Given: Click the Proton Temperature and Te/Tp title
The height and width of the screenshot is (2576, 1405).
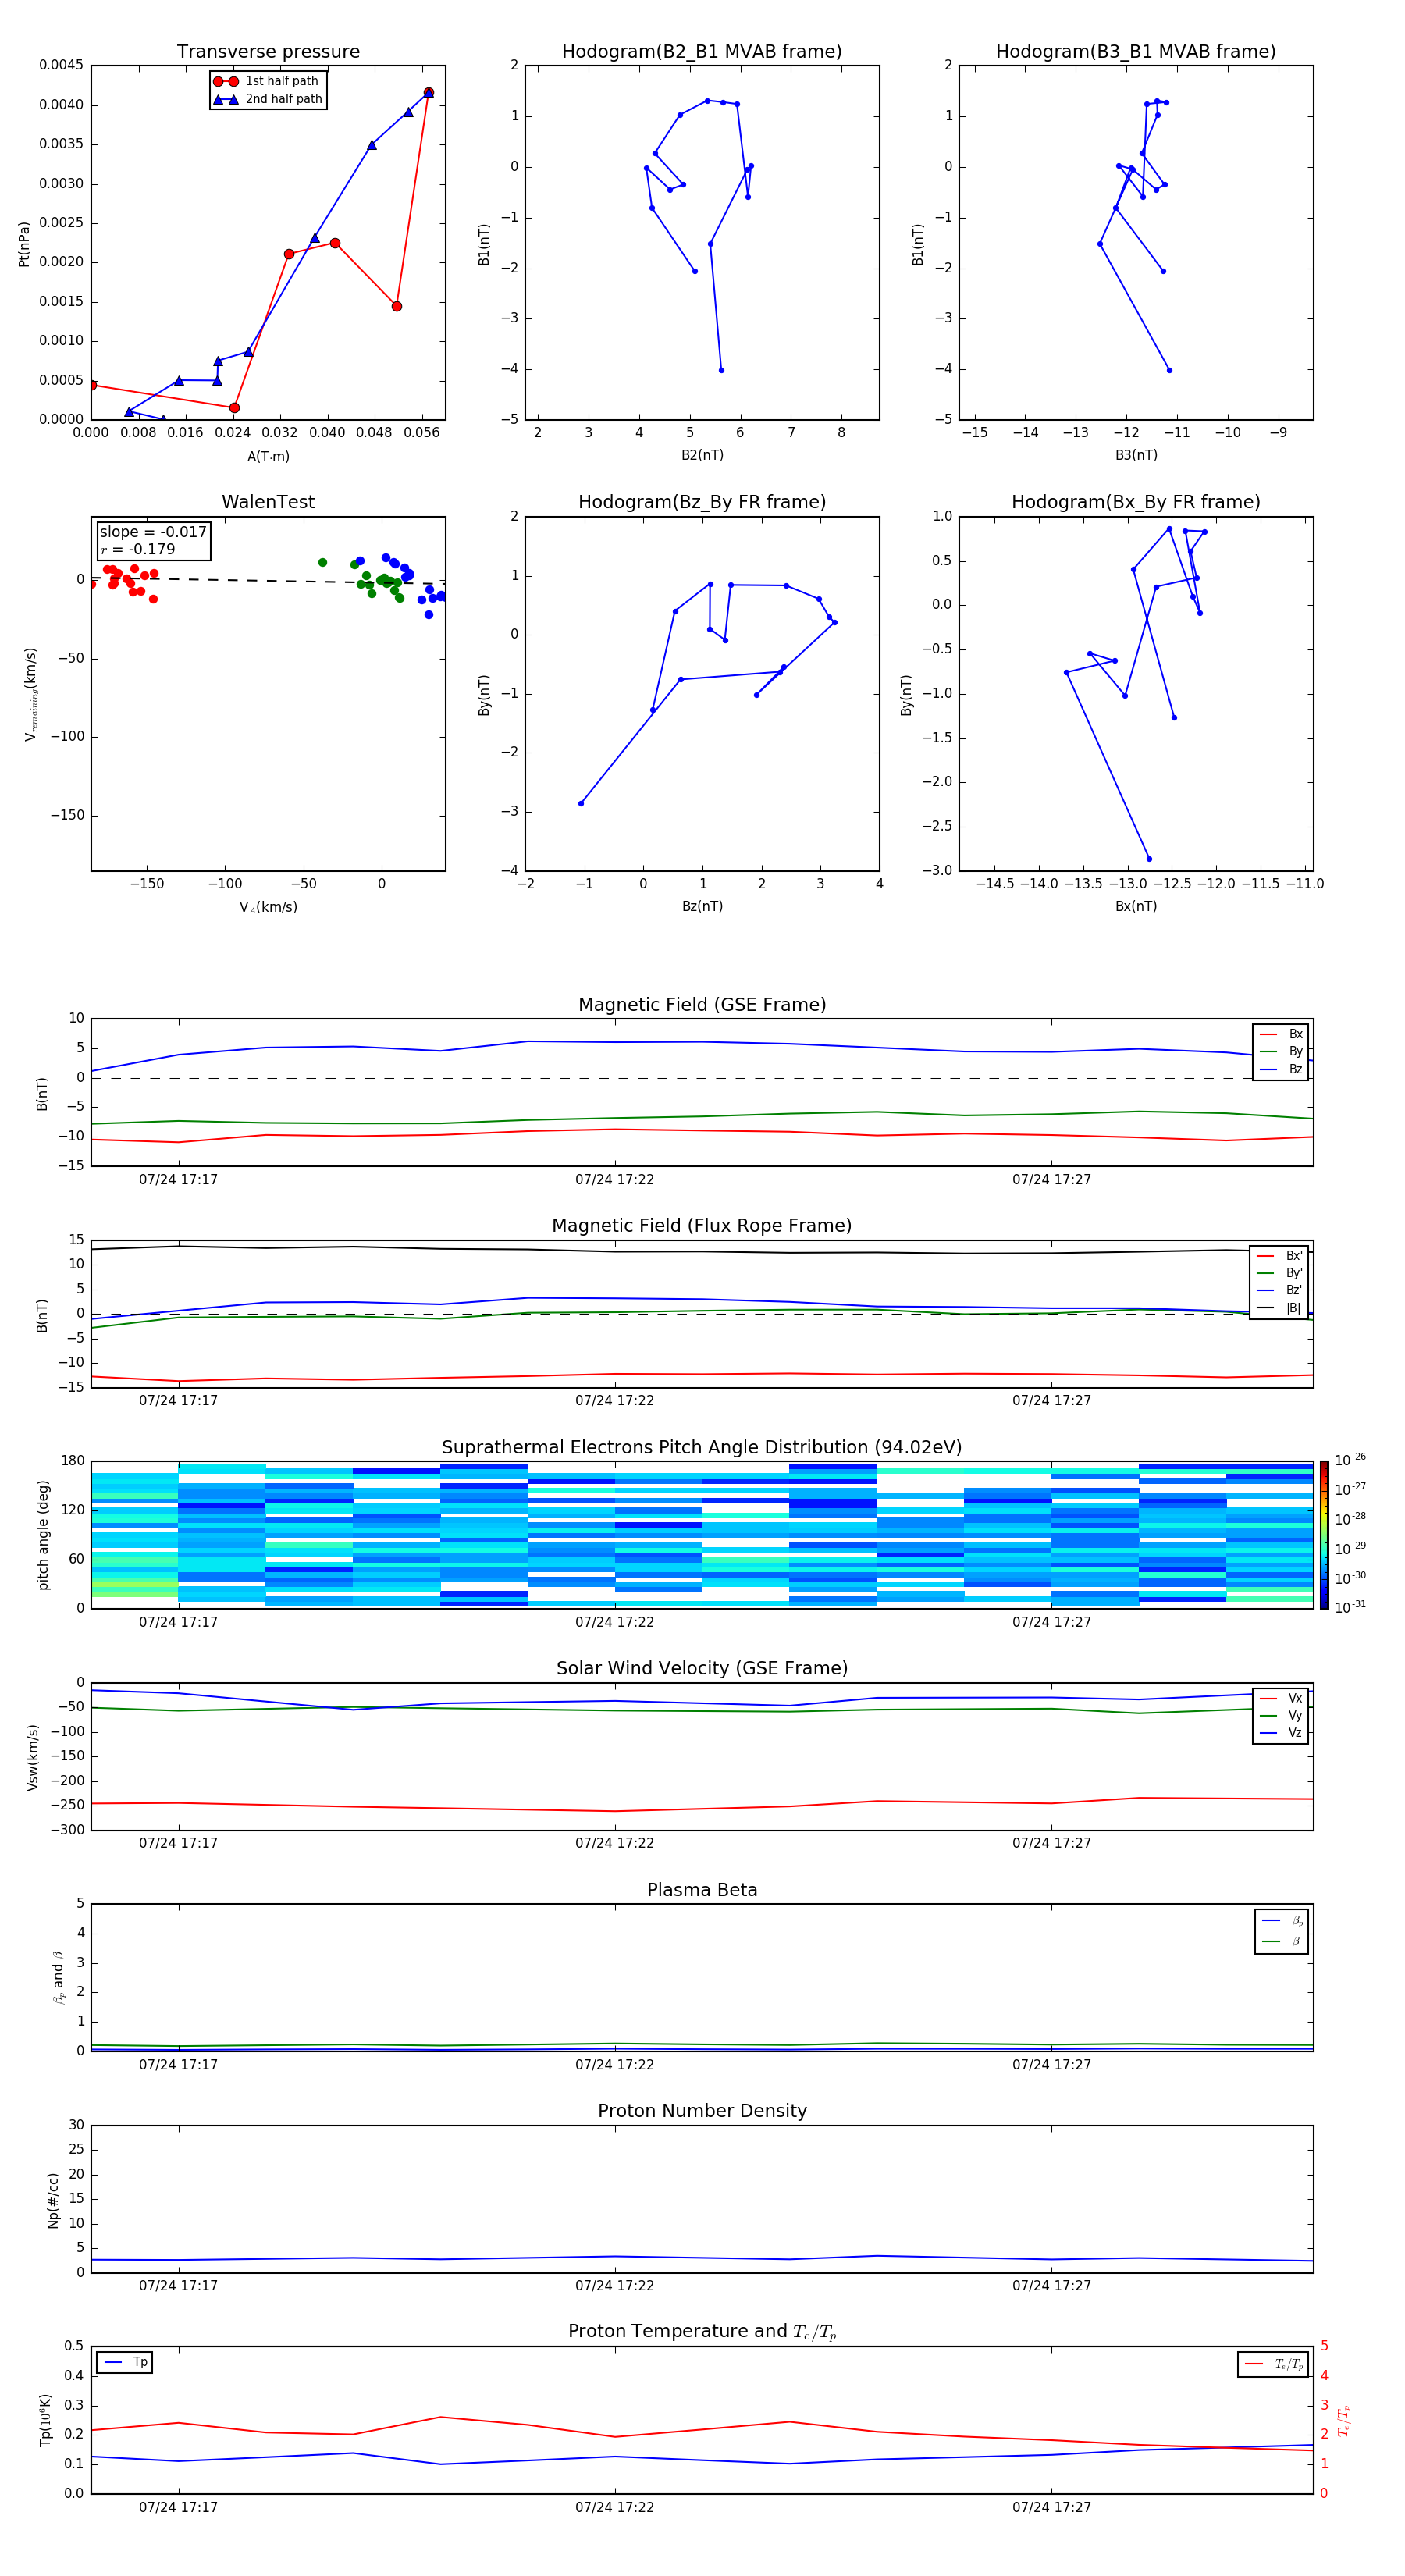Looking at the screenshot, I should (x=702, y=2332).
